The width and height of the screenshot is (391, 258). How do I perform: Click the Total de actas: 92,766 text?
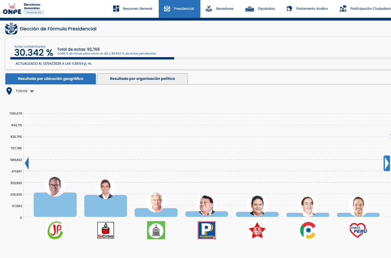[x=79, y=50]
